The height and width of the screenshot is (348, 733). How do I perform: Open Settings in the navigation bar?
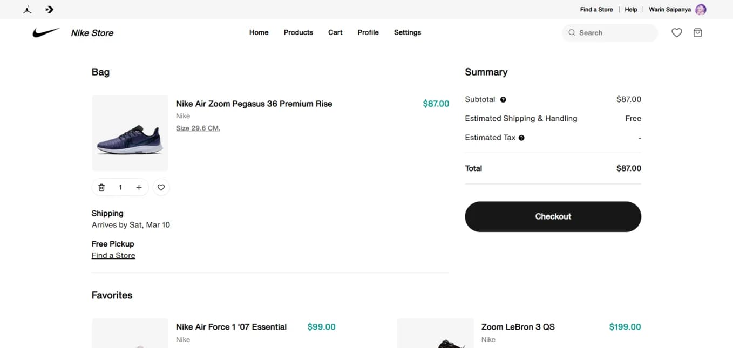click(x=408, y=32)
